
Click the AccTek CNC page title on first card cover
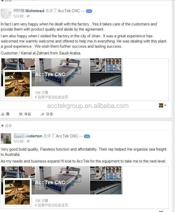pos(50,74)
